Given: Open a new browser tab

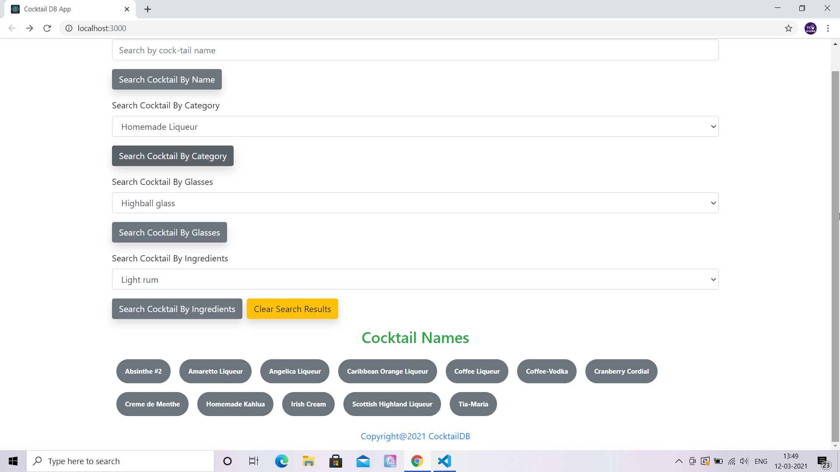Looking at the screenshot, I should 148,9.
